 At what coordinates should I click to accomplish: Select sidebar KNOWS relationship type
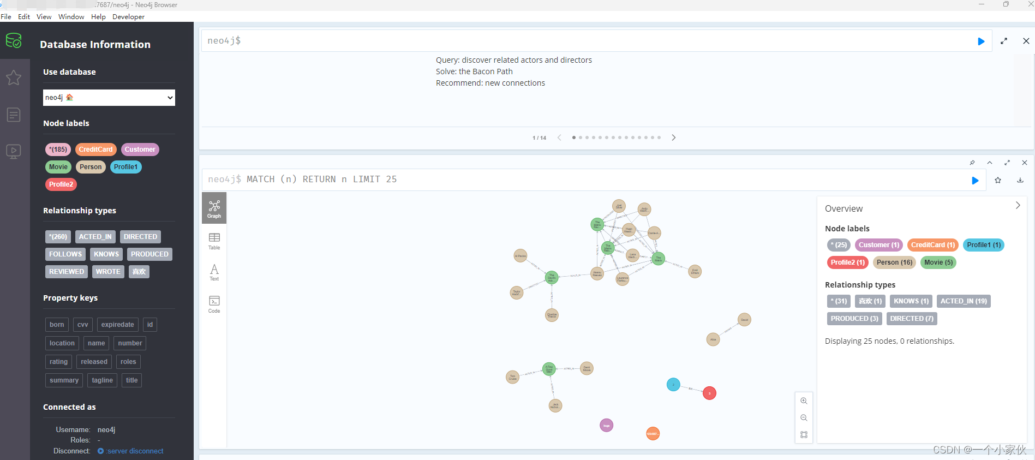(x=106, y=254)
